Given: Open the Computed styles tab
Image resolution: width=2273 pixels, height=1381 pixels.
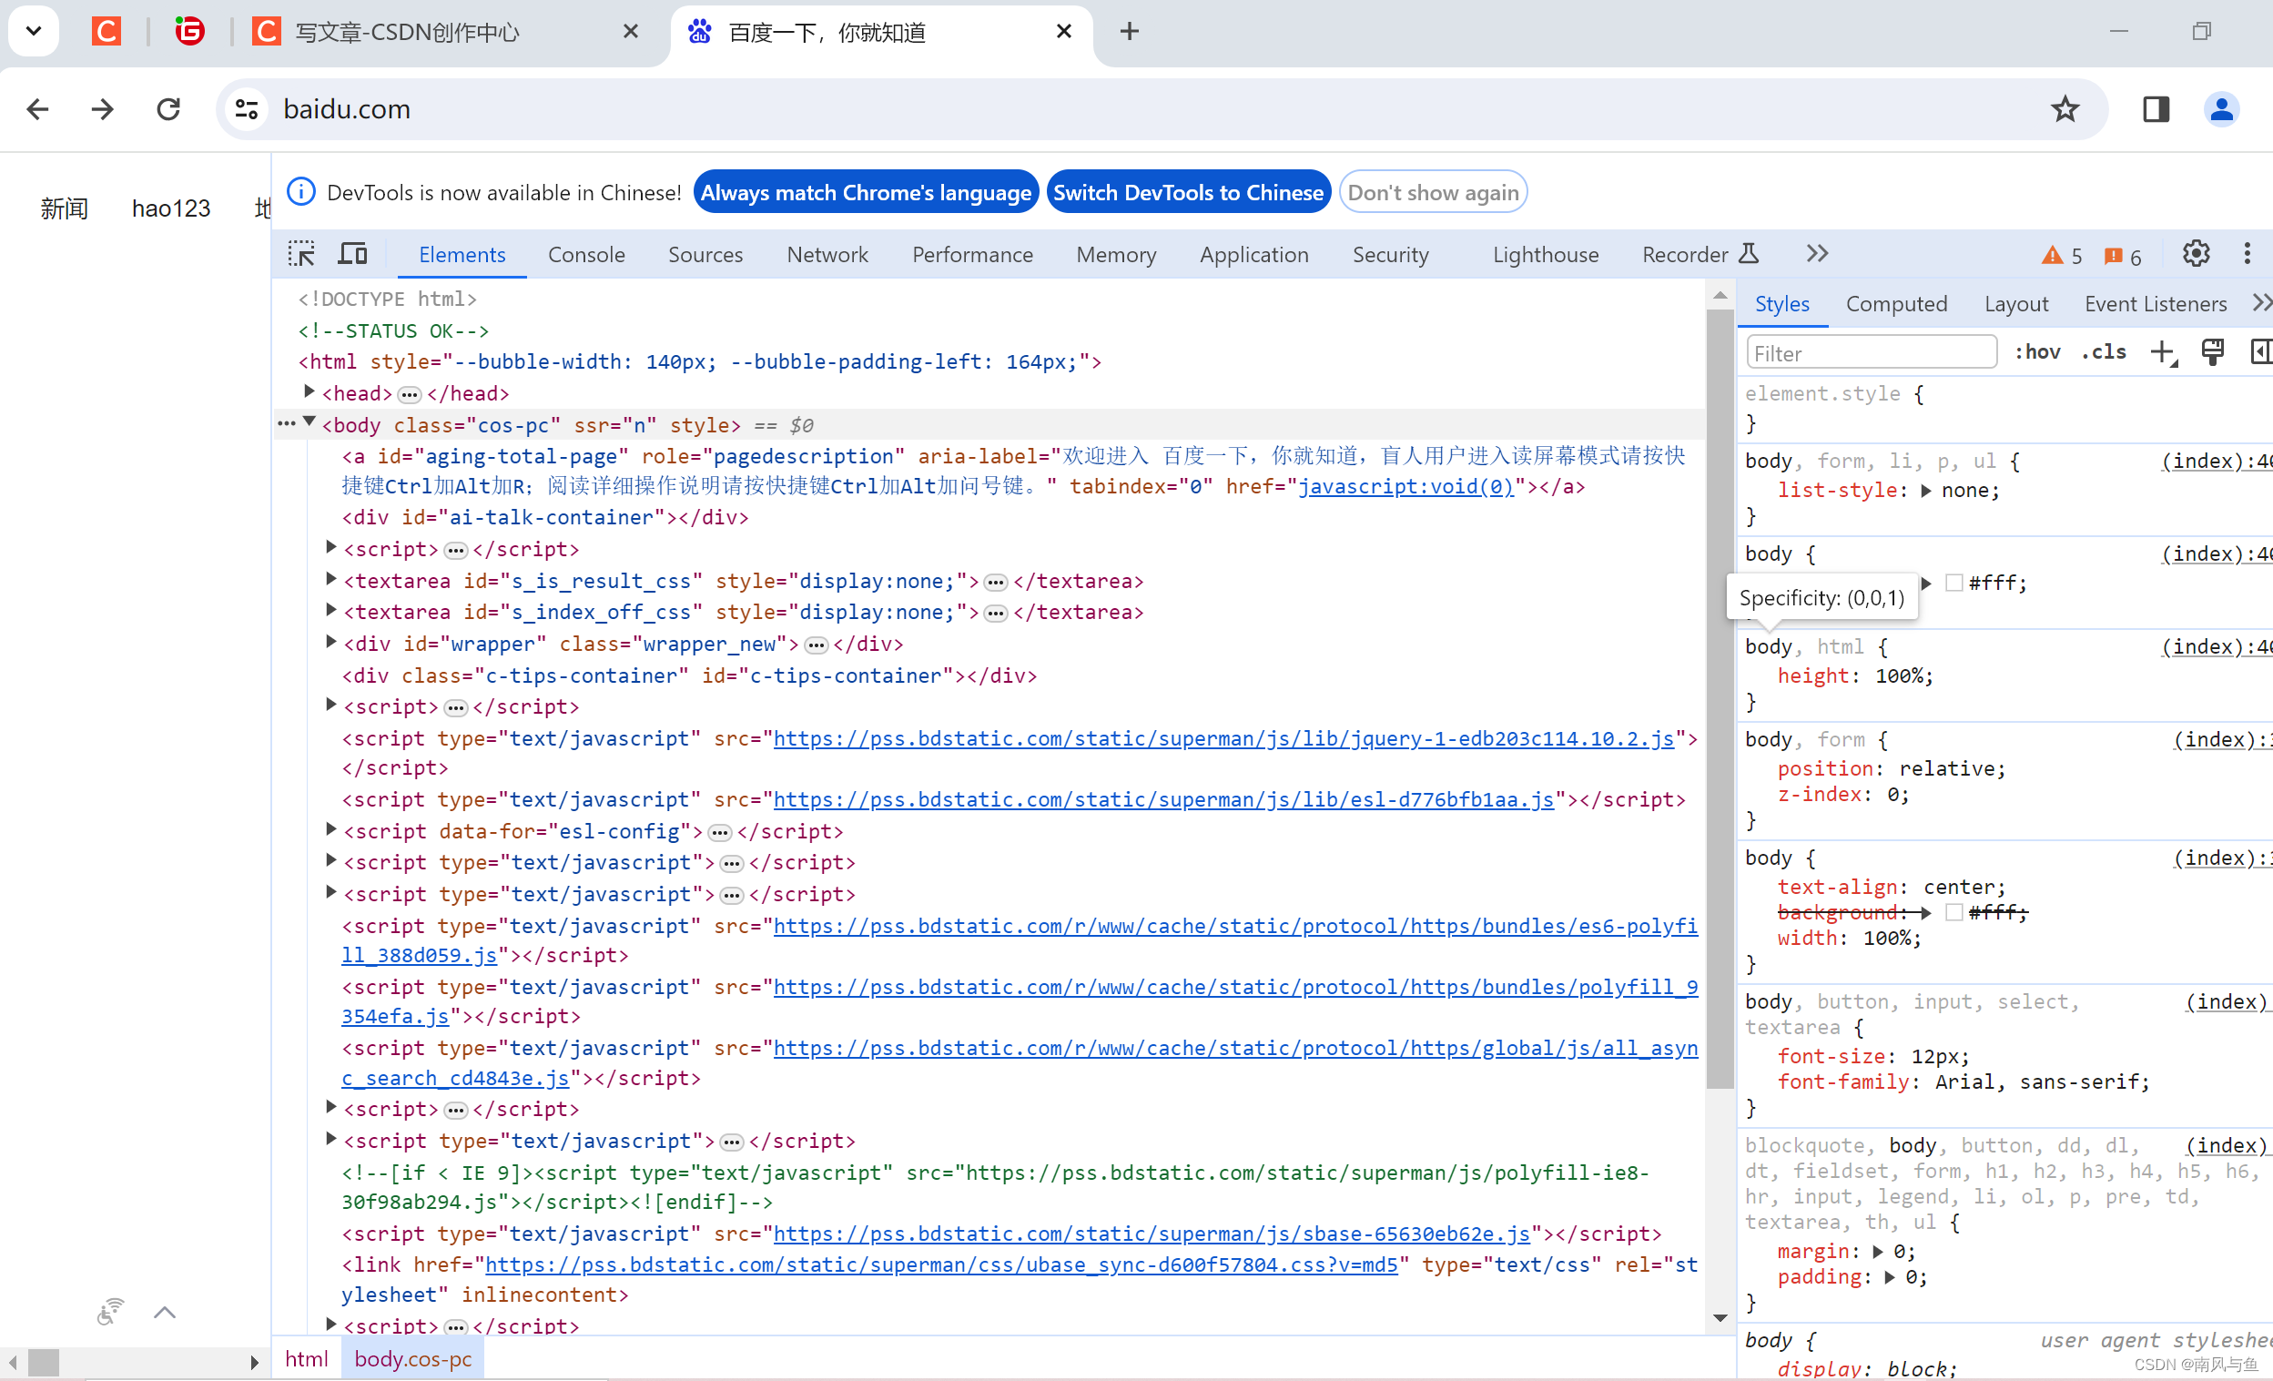Looking at the screenshot, I should (x=1896, y=303).
